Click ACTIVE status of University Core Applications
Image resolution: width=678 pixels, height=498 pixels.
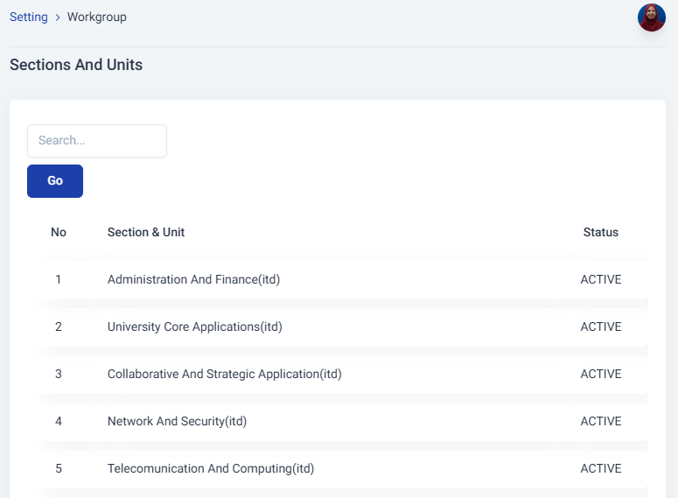tap(600, 327)
